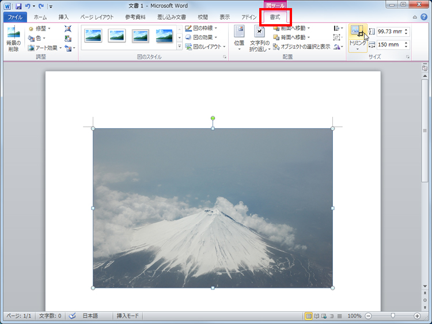This screenshot has width=432, height=324.
Task: Increase picture height with stepper arrow
Action: click(406, 29)
